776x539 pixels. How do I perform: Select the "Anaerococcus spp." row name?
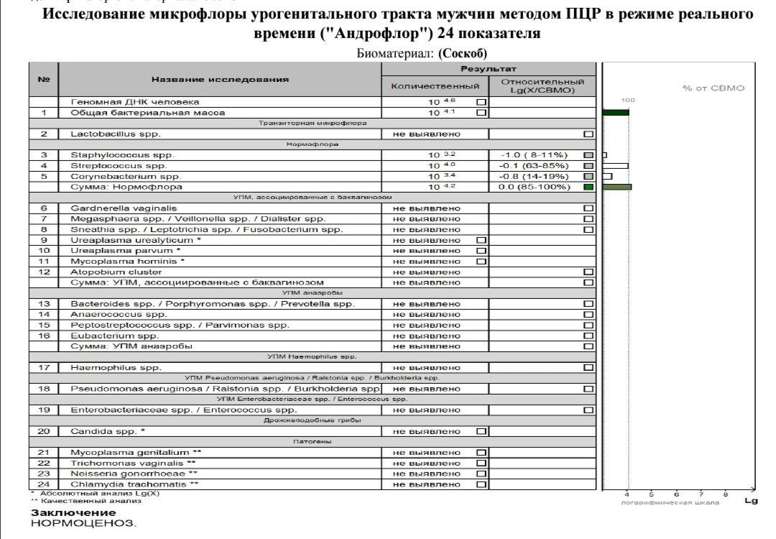click(x=119, y=315)
